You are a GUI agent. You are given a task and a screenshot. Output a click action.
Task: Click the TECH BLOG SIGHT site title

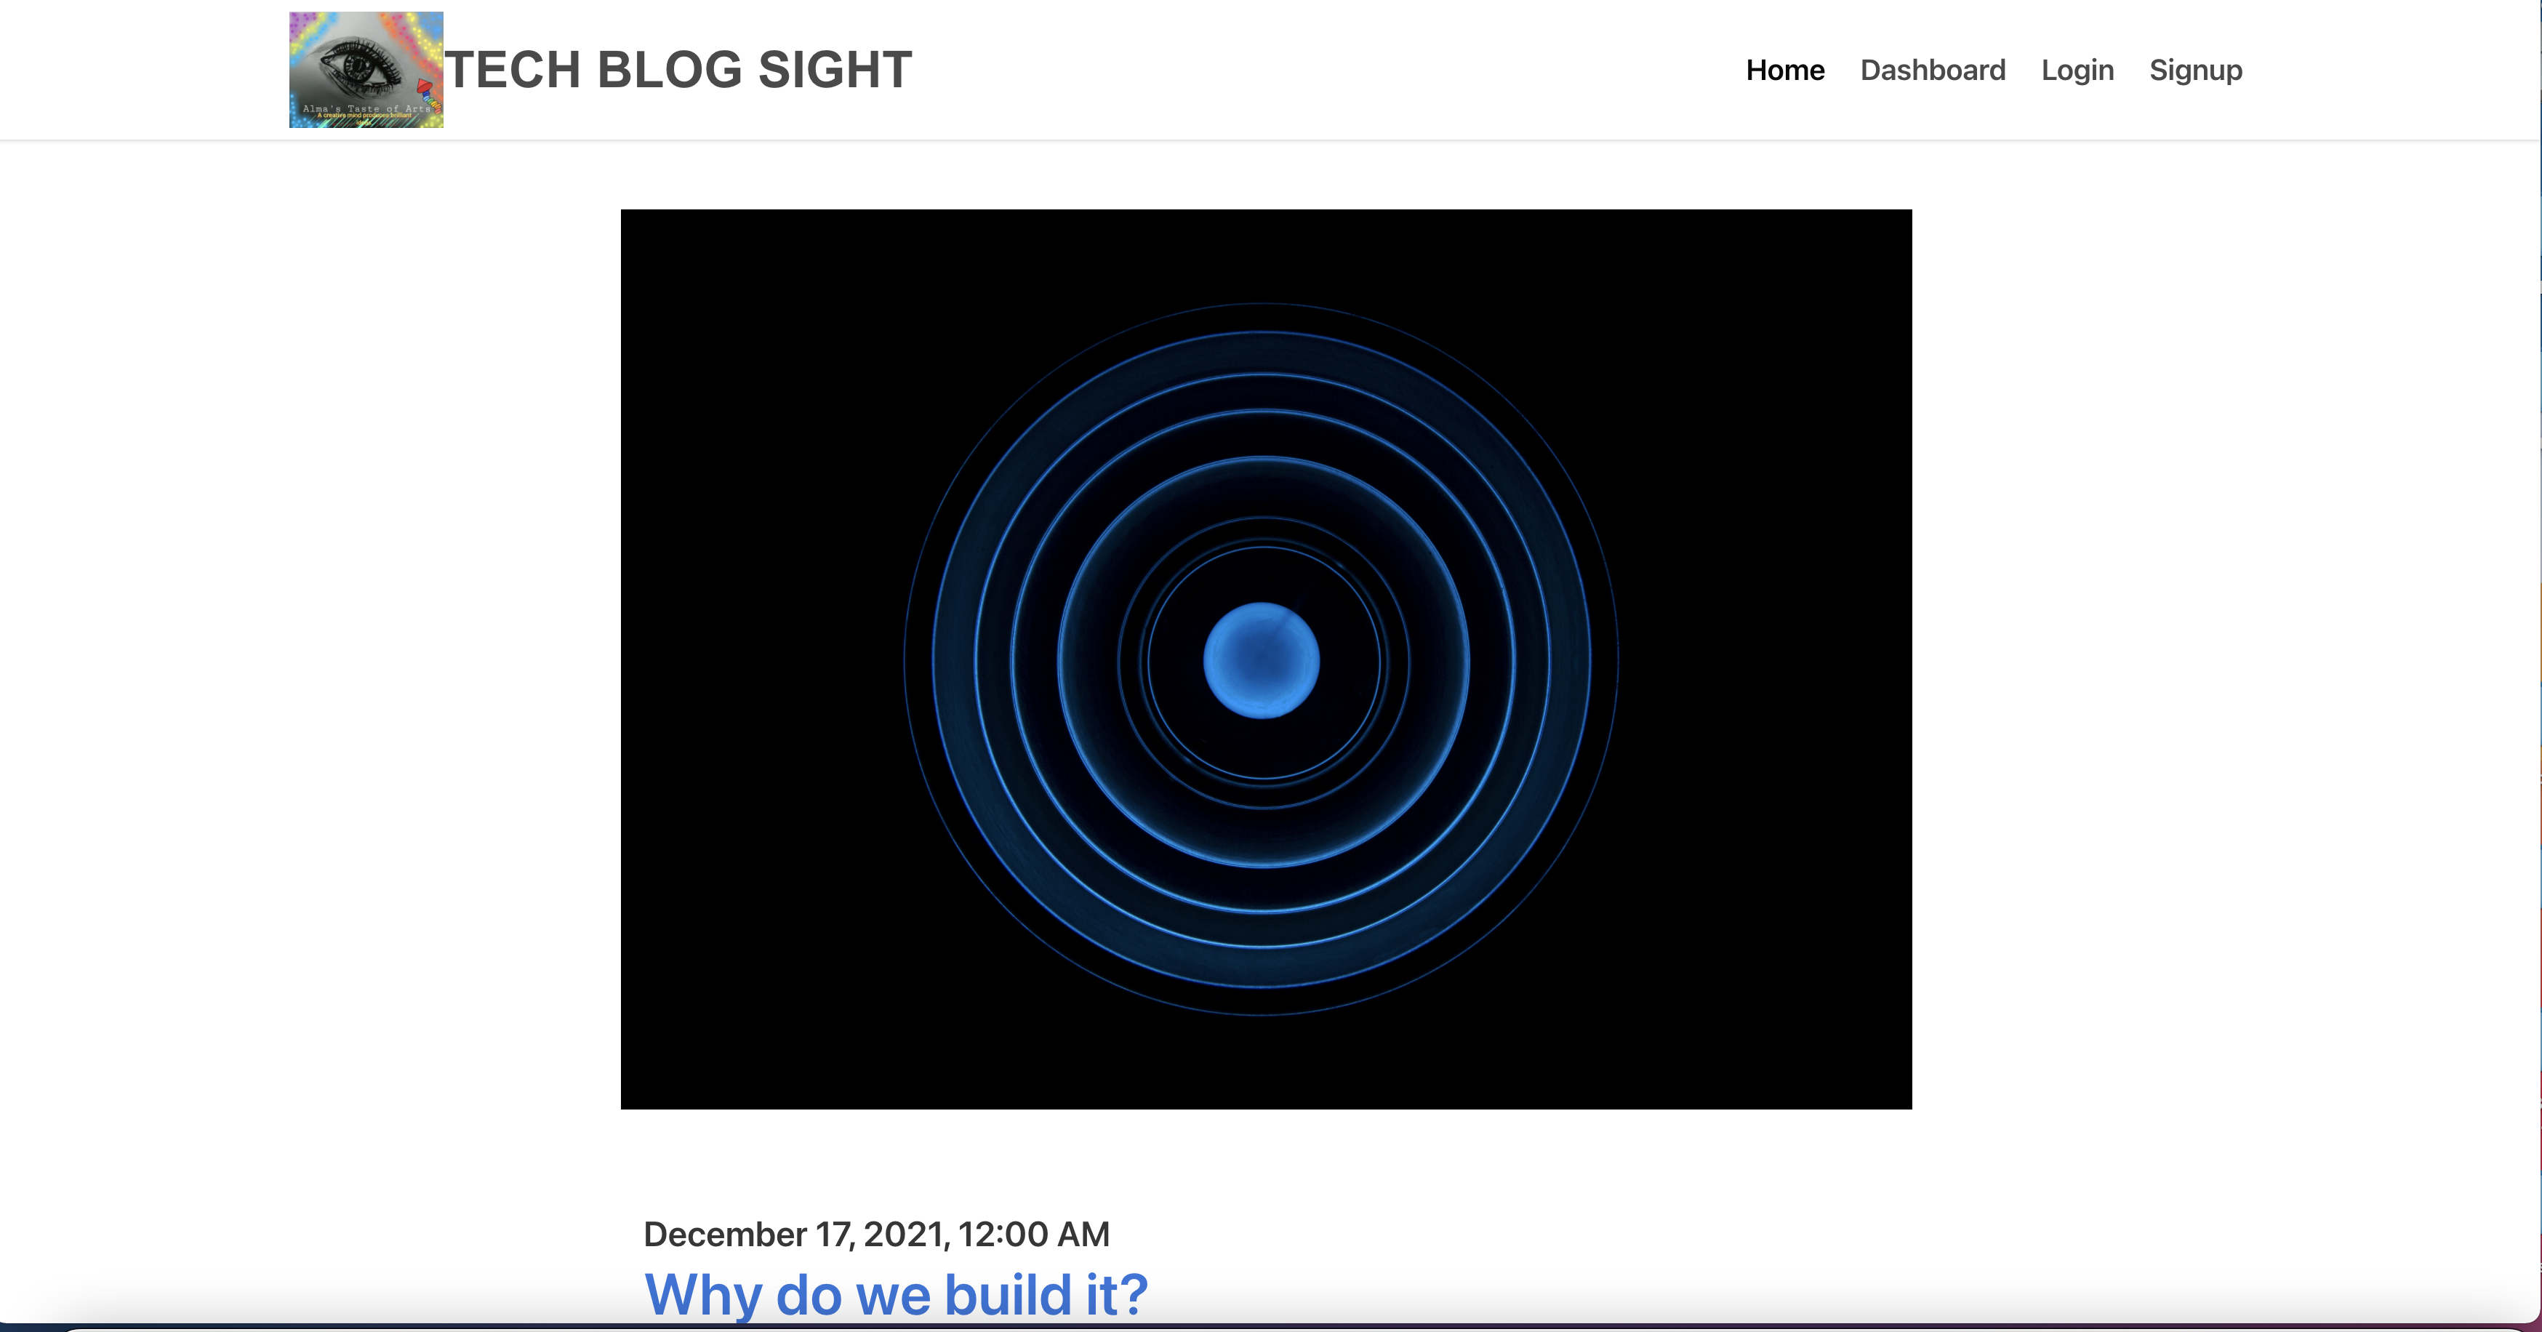pos(678,70)
